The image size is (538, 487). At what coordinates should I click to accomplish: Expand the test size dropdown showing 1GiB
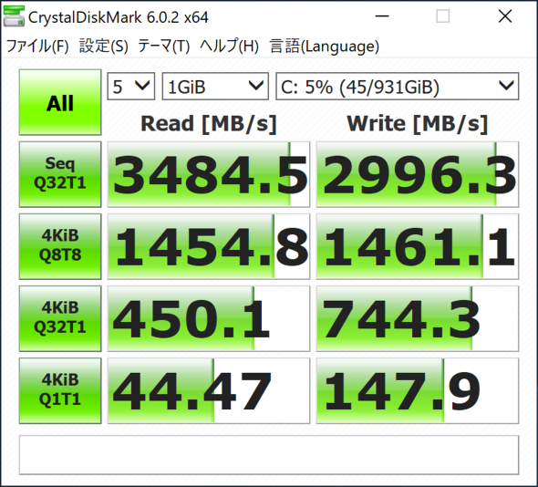point(215,86)
